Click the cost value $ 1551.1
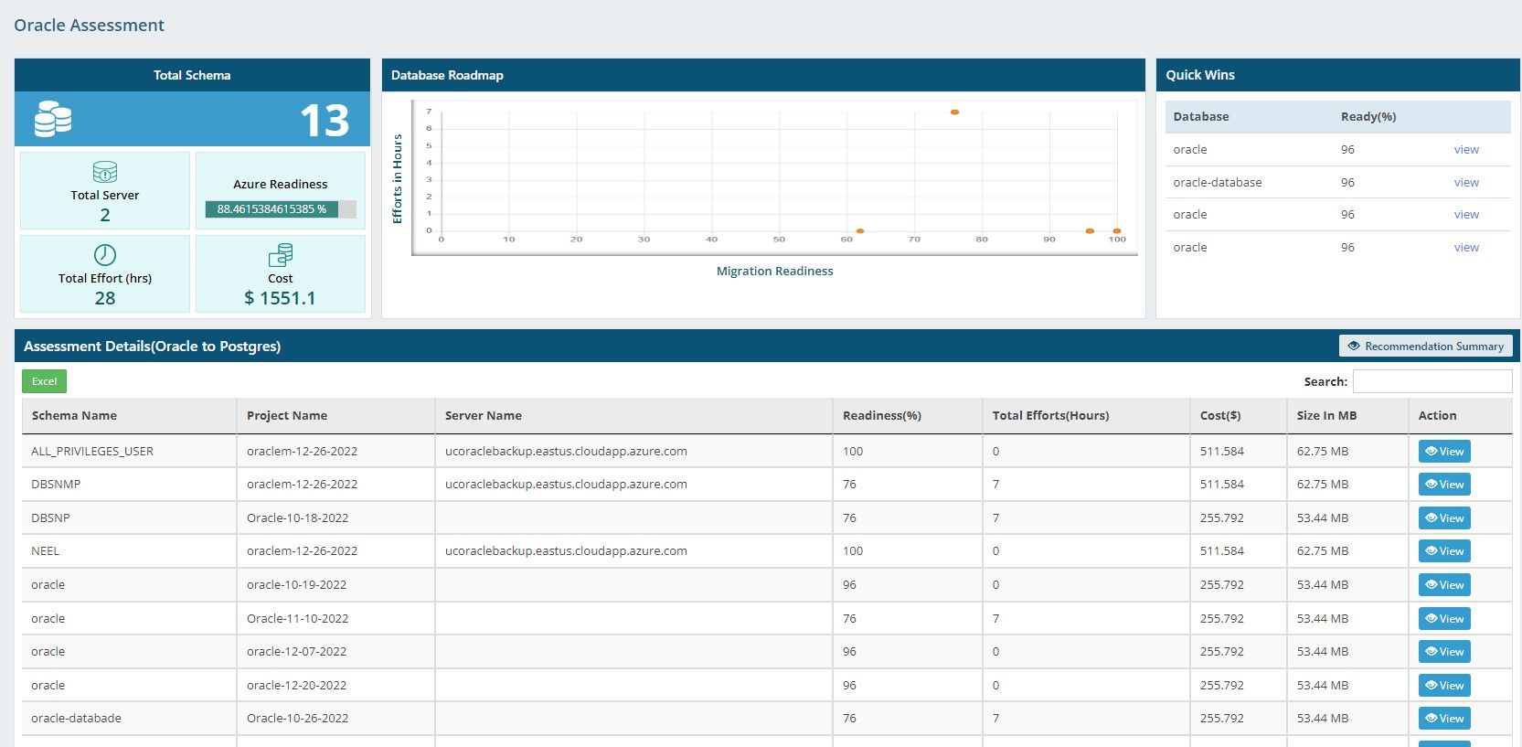 [x=280, y=298]
